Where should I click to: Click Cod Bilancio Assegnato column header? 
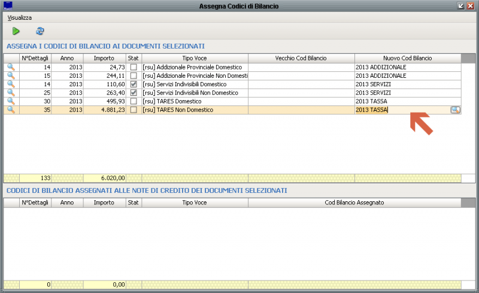[354, 203]
